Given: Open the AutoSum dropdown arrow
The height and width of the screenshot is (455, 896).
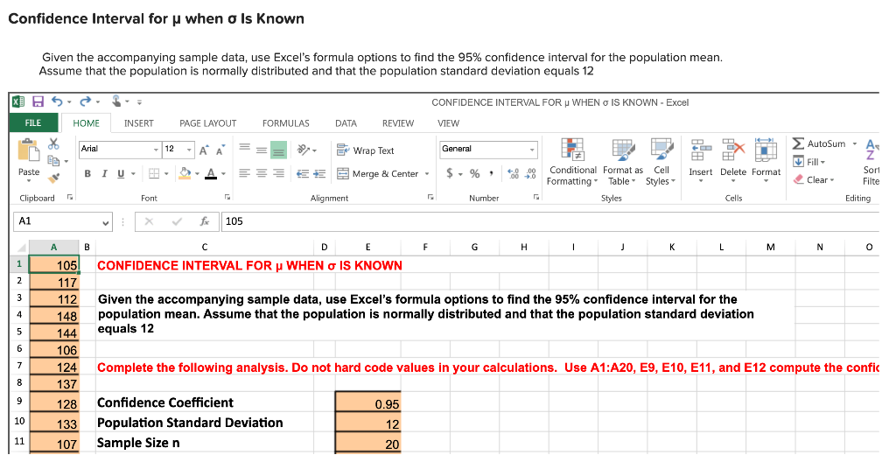Looking at the screenshot, I should (855, 143).
